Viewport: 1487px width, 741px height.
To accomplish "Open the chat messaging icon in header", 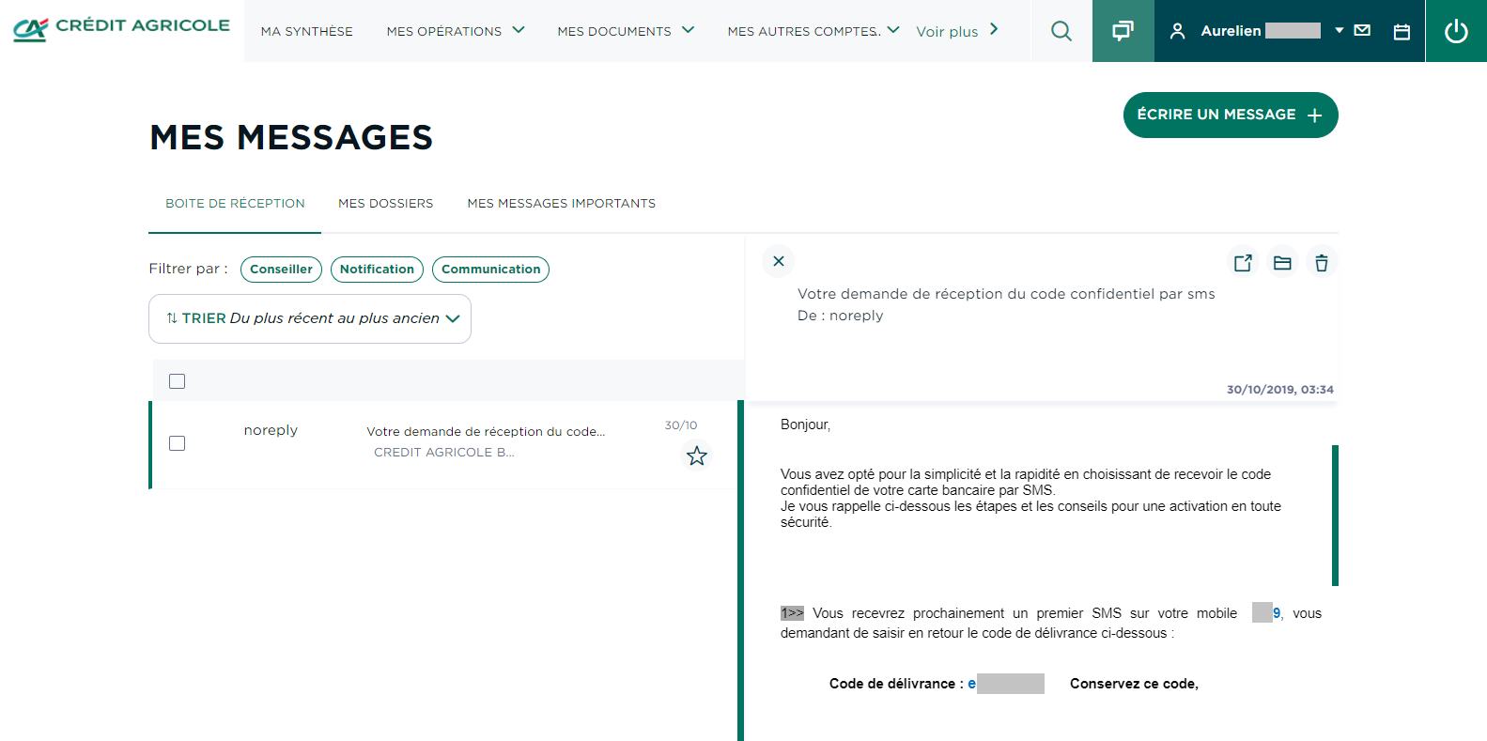I will click(1123, 31).
